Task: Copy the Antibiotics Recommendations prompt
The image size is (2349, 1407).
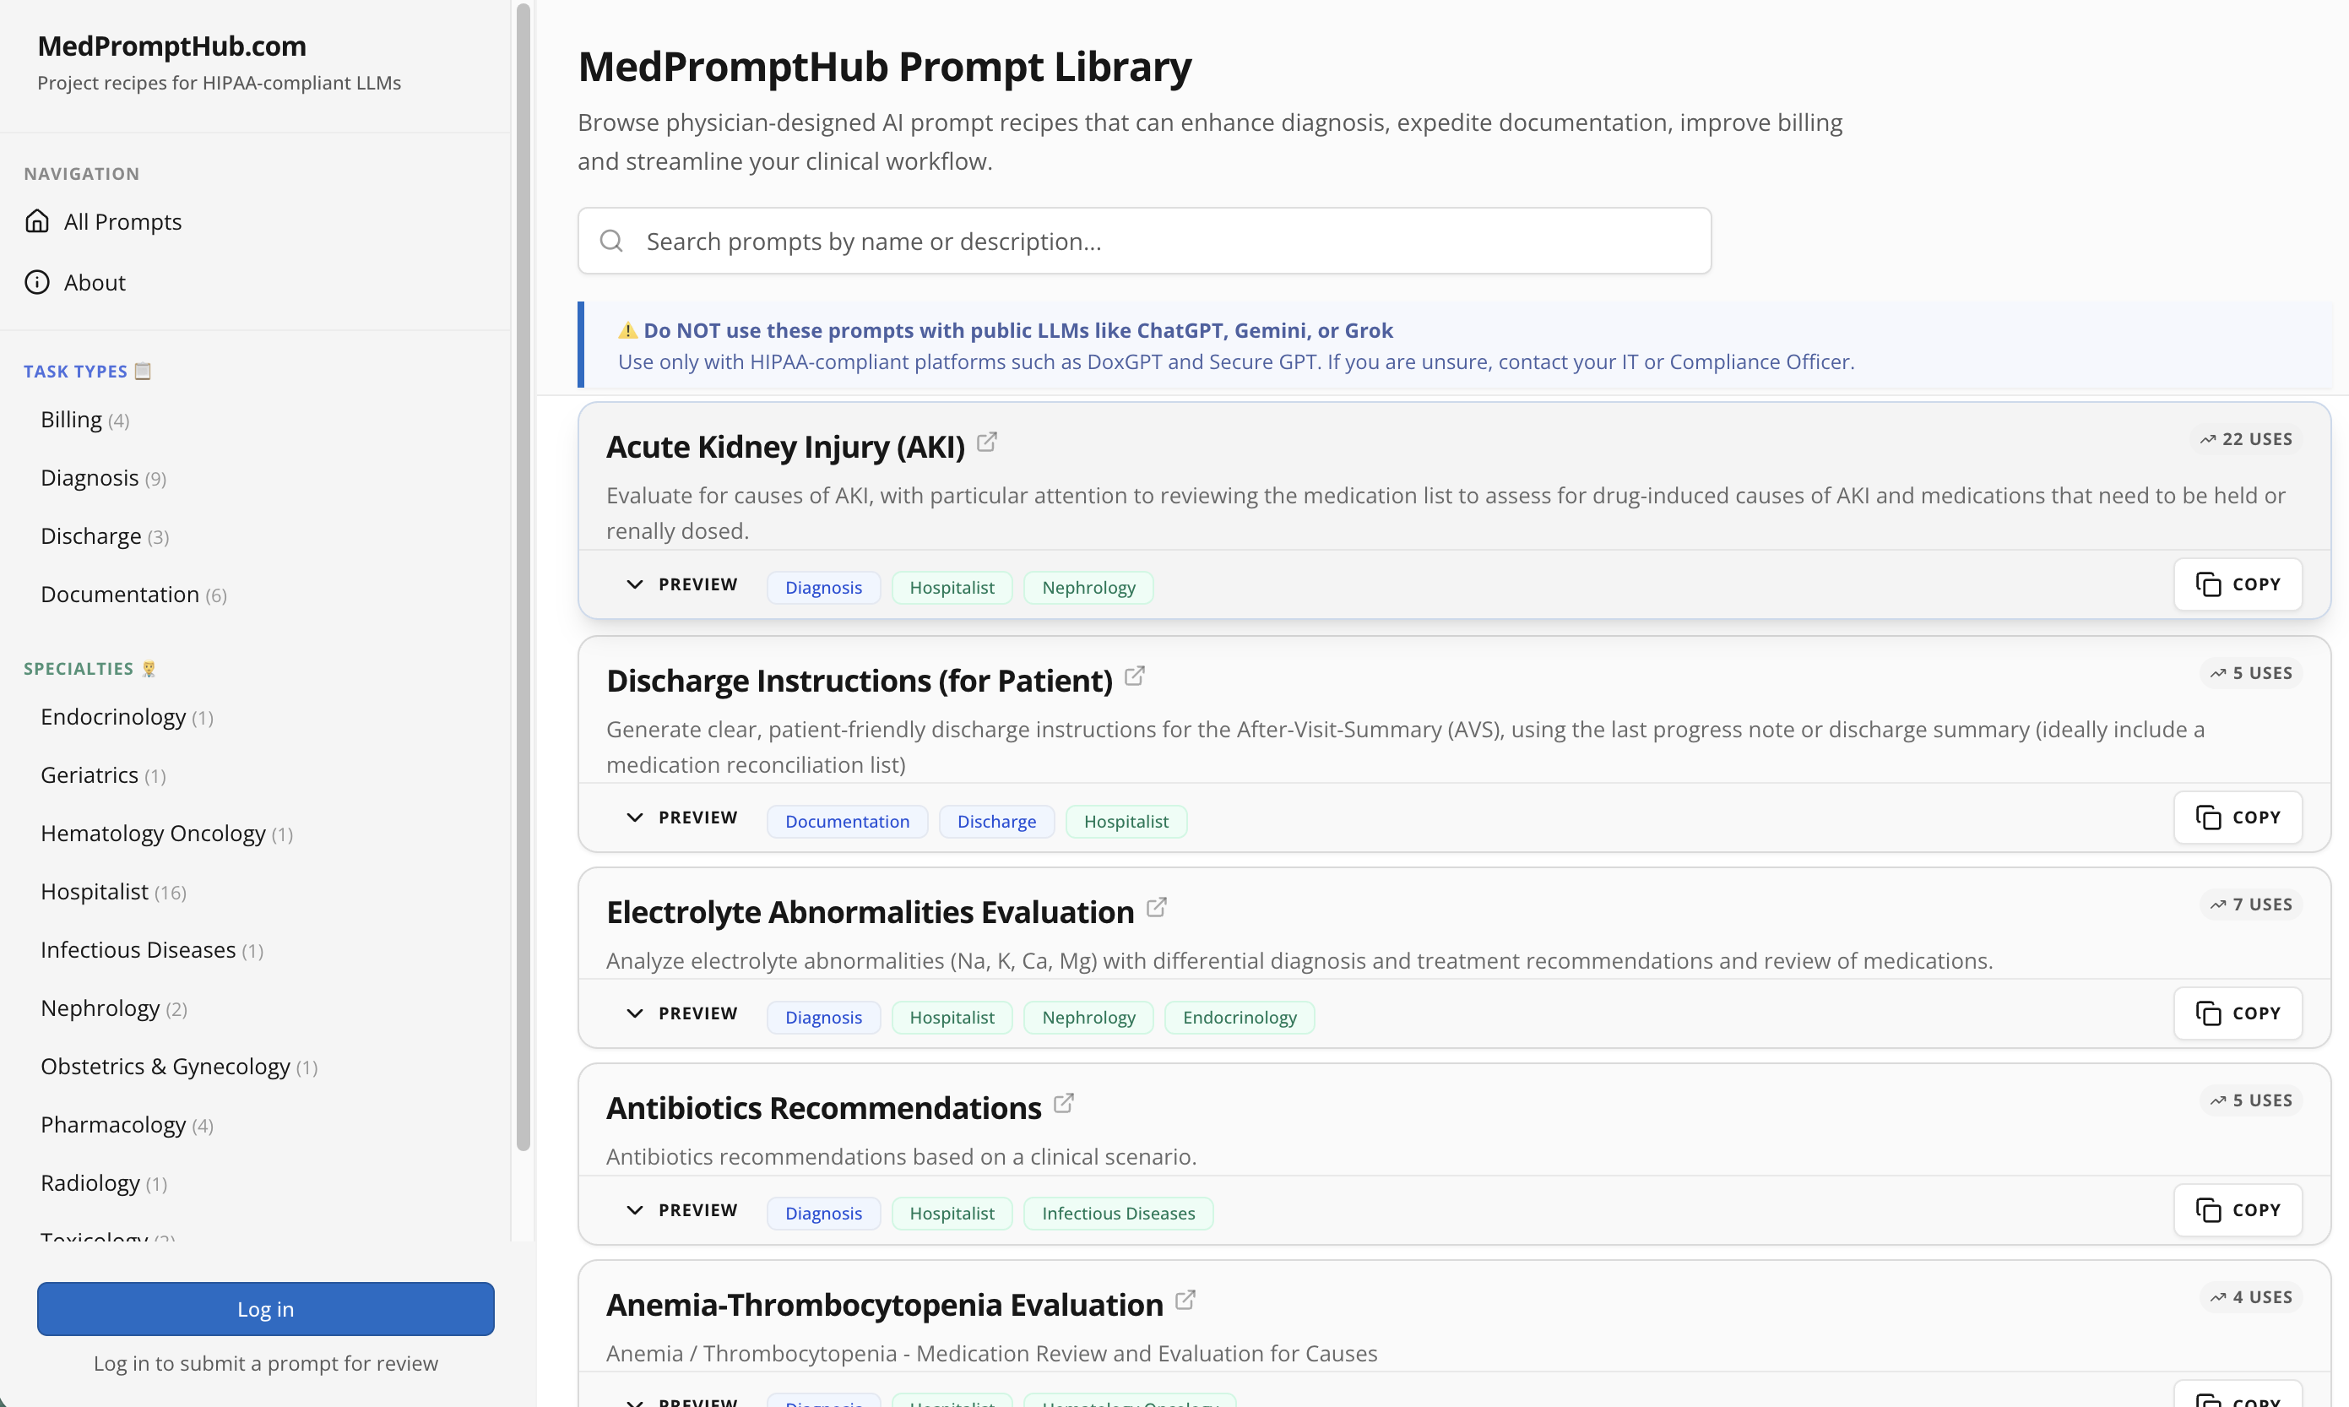Action: point(2238,1209)
